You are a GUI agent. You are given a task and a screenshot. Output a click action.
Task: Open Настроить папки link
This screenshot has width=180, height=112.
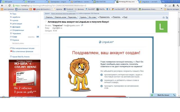[18, 43]
